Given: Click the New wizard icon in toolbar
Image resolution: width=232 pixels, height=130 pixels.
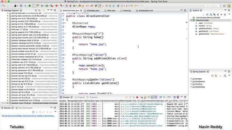Looking at the screenshot, I should [3, 6].
